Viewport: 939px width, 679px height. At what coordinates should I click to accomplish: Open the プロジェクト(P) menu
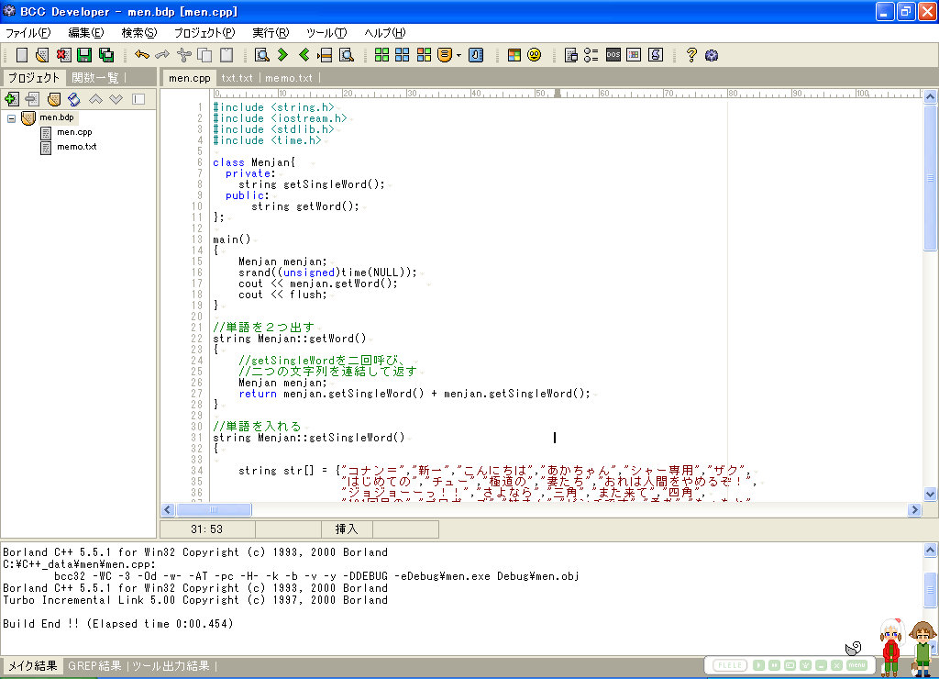point(204,33)
